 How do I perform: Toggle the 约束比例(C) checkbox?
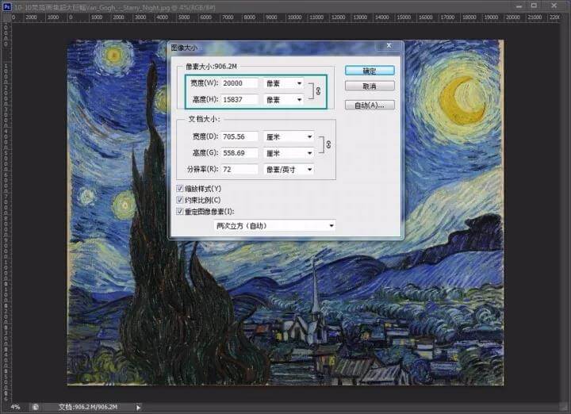point(179,200)
